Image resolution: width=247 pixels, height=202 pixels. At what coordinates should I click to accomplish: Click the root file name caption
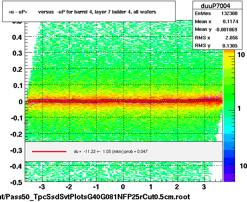95,197
